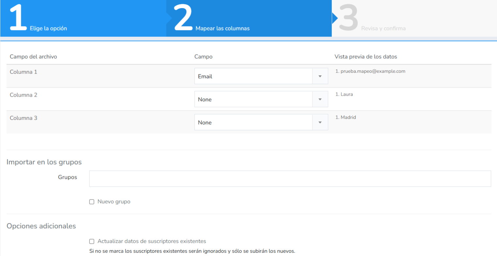Click the Nuevo grupo label

pyautogui.click(x=114, y=201)
